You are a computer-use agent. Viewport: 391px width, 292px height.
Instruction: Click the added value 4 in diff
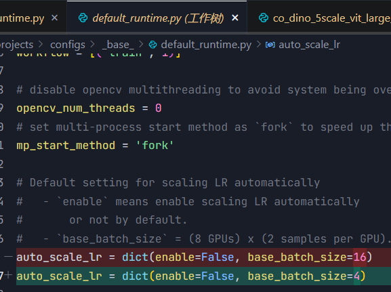357,276
